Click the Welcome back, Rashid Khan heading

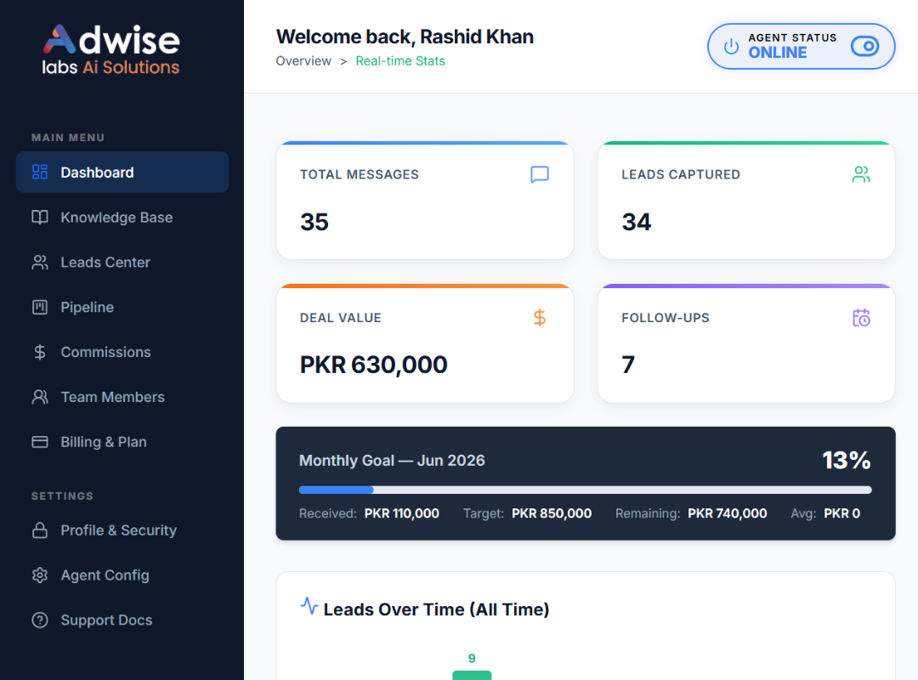tap(405, 37)
